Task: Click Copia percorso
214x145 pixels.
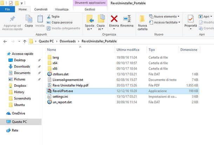Action: click(x=60, y=22)
